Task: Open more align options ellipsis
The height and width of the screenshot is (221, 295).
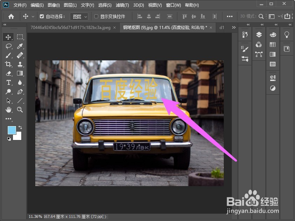Action: coord(230,16)
